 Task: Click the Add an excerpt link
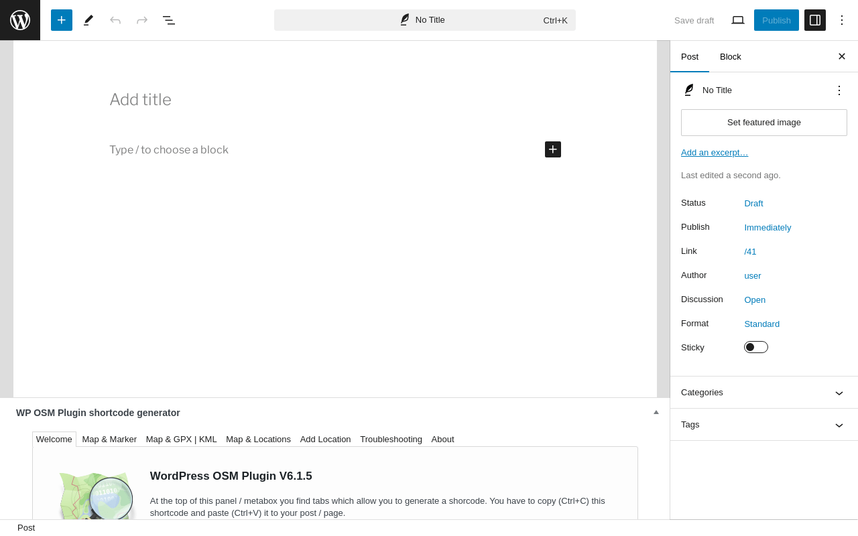[x=715, y=152]
